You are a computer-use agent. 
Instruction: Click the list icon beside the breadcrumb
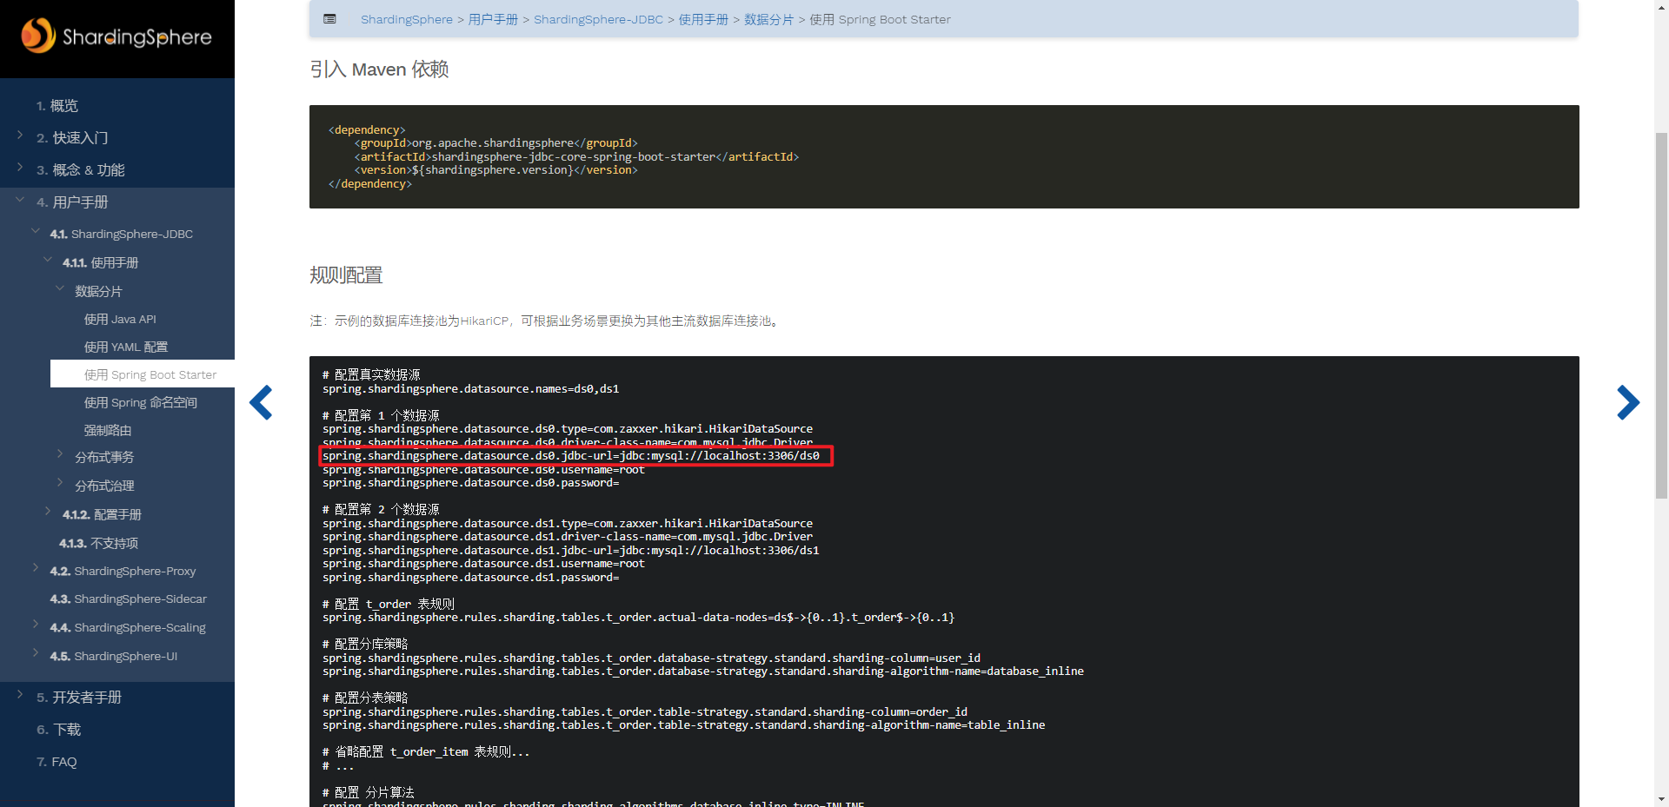click(x=329, y=18)
